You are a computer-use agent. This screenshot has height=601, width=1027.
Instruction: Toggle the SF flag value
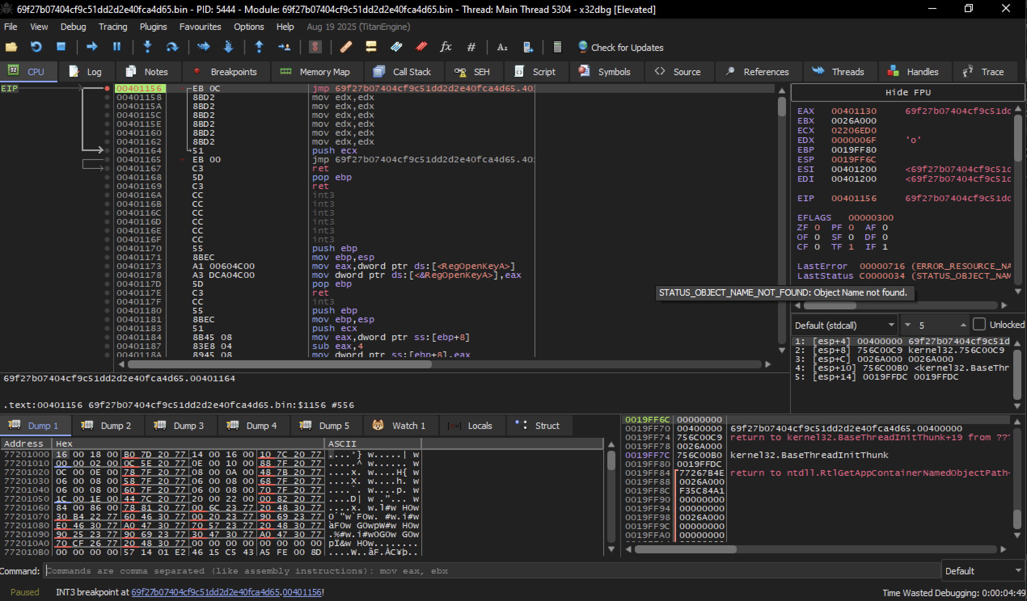click(x=851, y=237)
